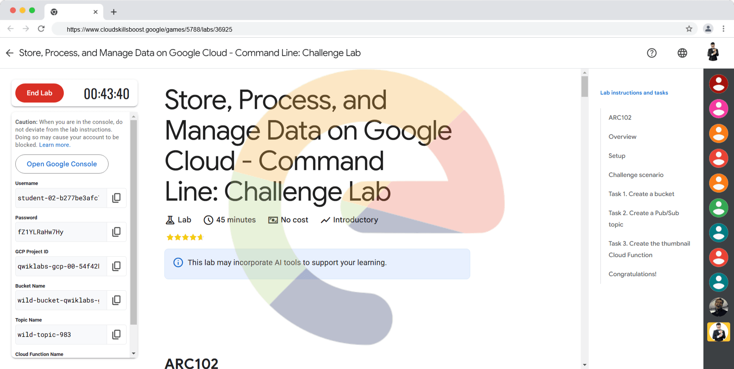Viewport: 734px width, 369px height.
Task: Click the End Lab button
Action: (x=39, y=93)
